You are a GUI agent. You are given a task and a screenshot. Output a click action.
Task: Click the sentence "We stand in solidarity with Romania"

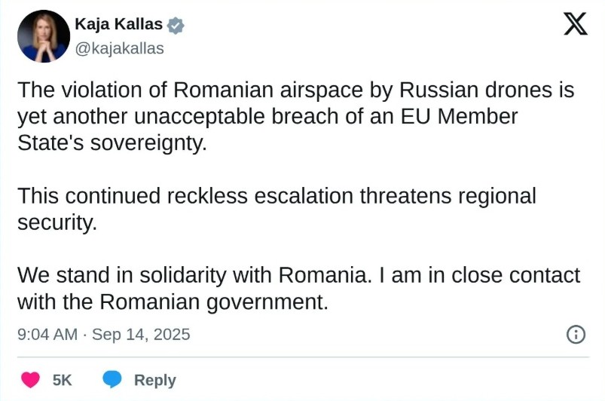194,274
